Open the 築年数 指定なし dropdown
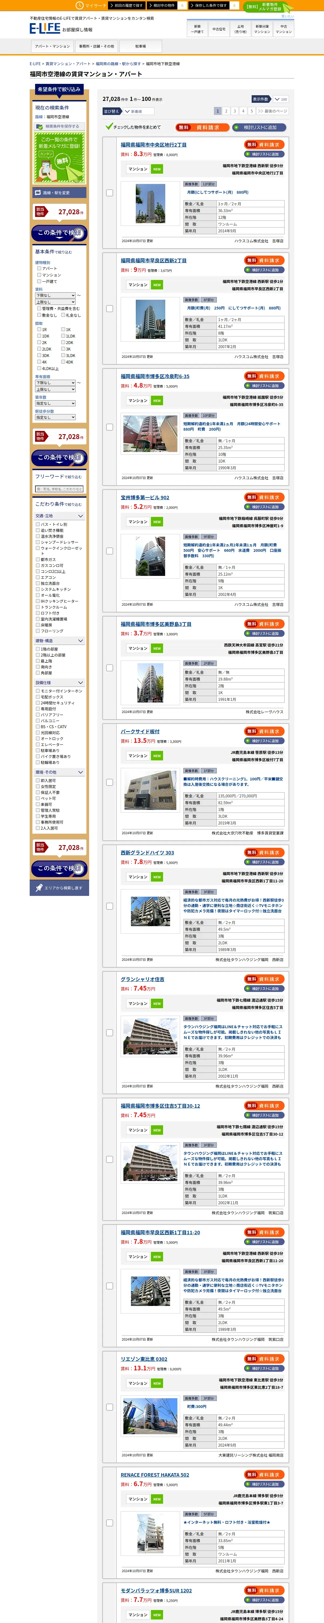Image resolution: width=324 pixels, height=1623 pixels. pos(55,403)
